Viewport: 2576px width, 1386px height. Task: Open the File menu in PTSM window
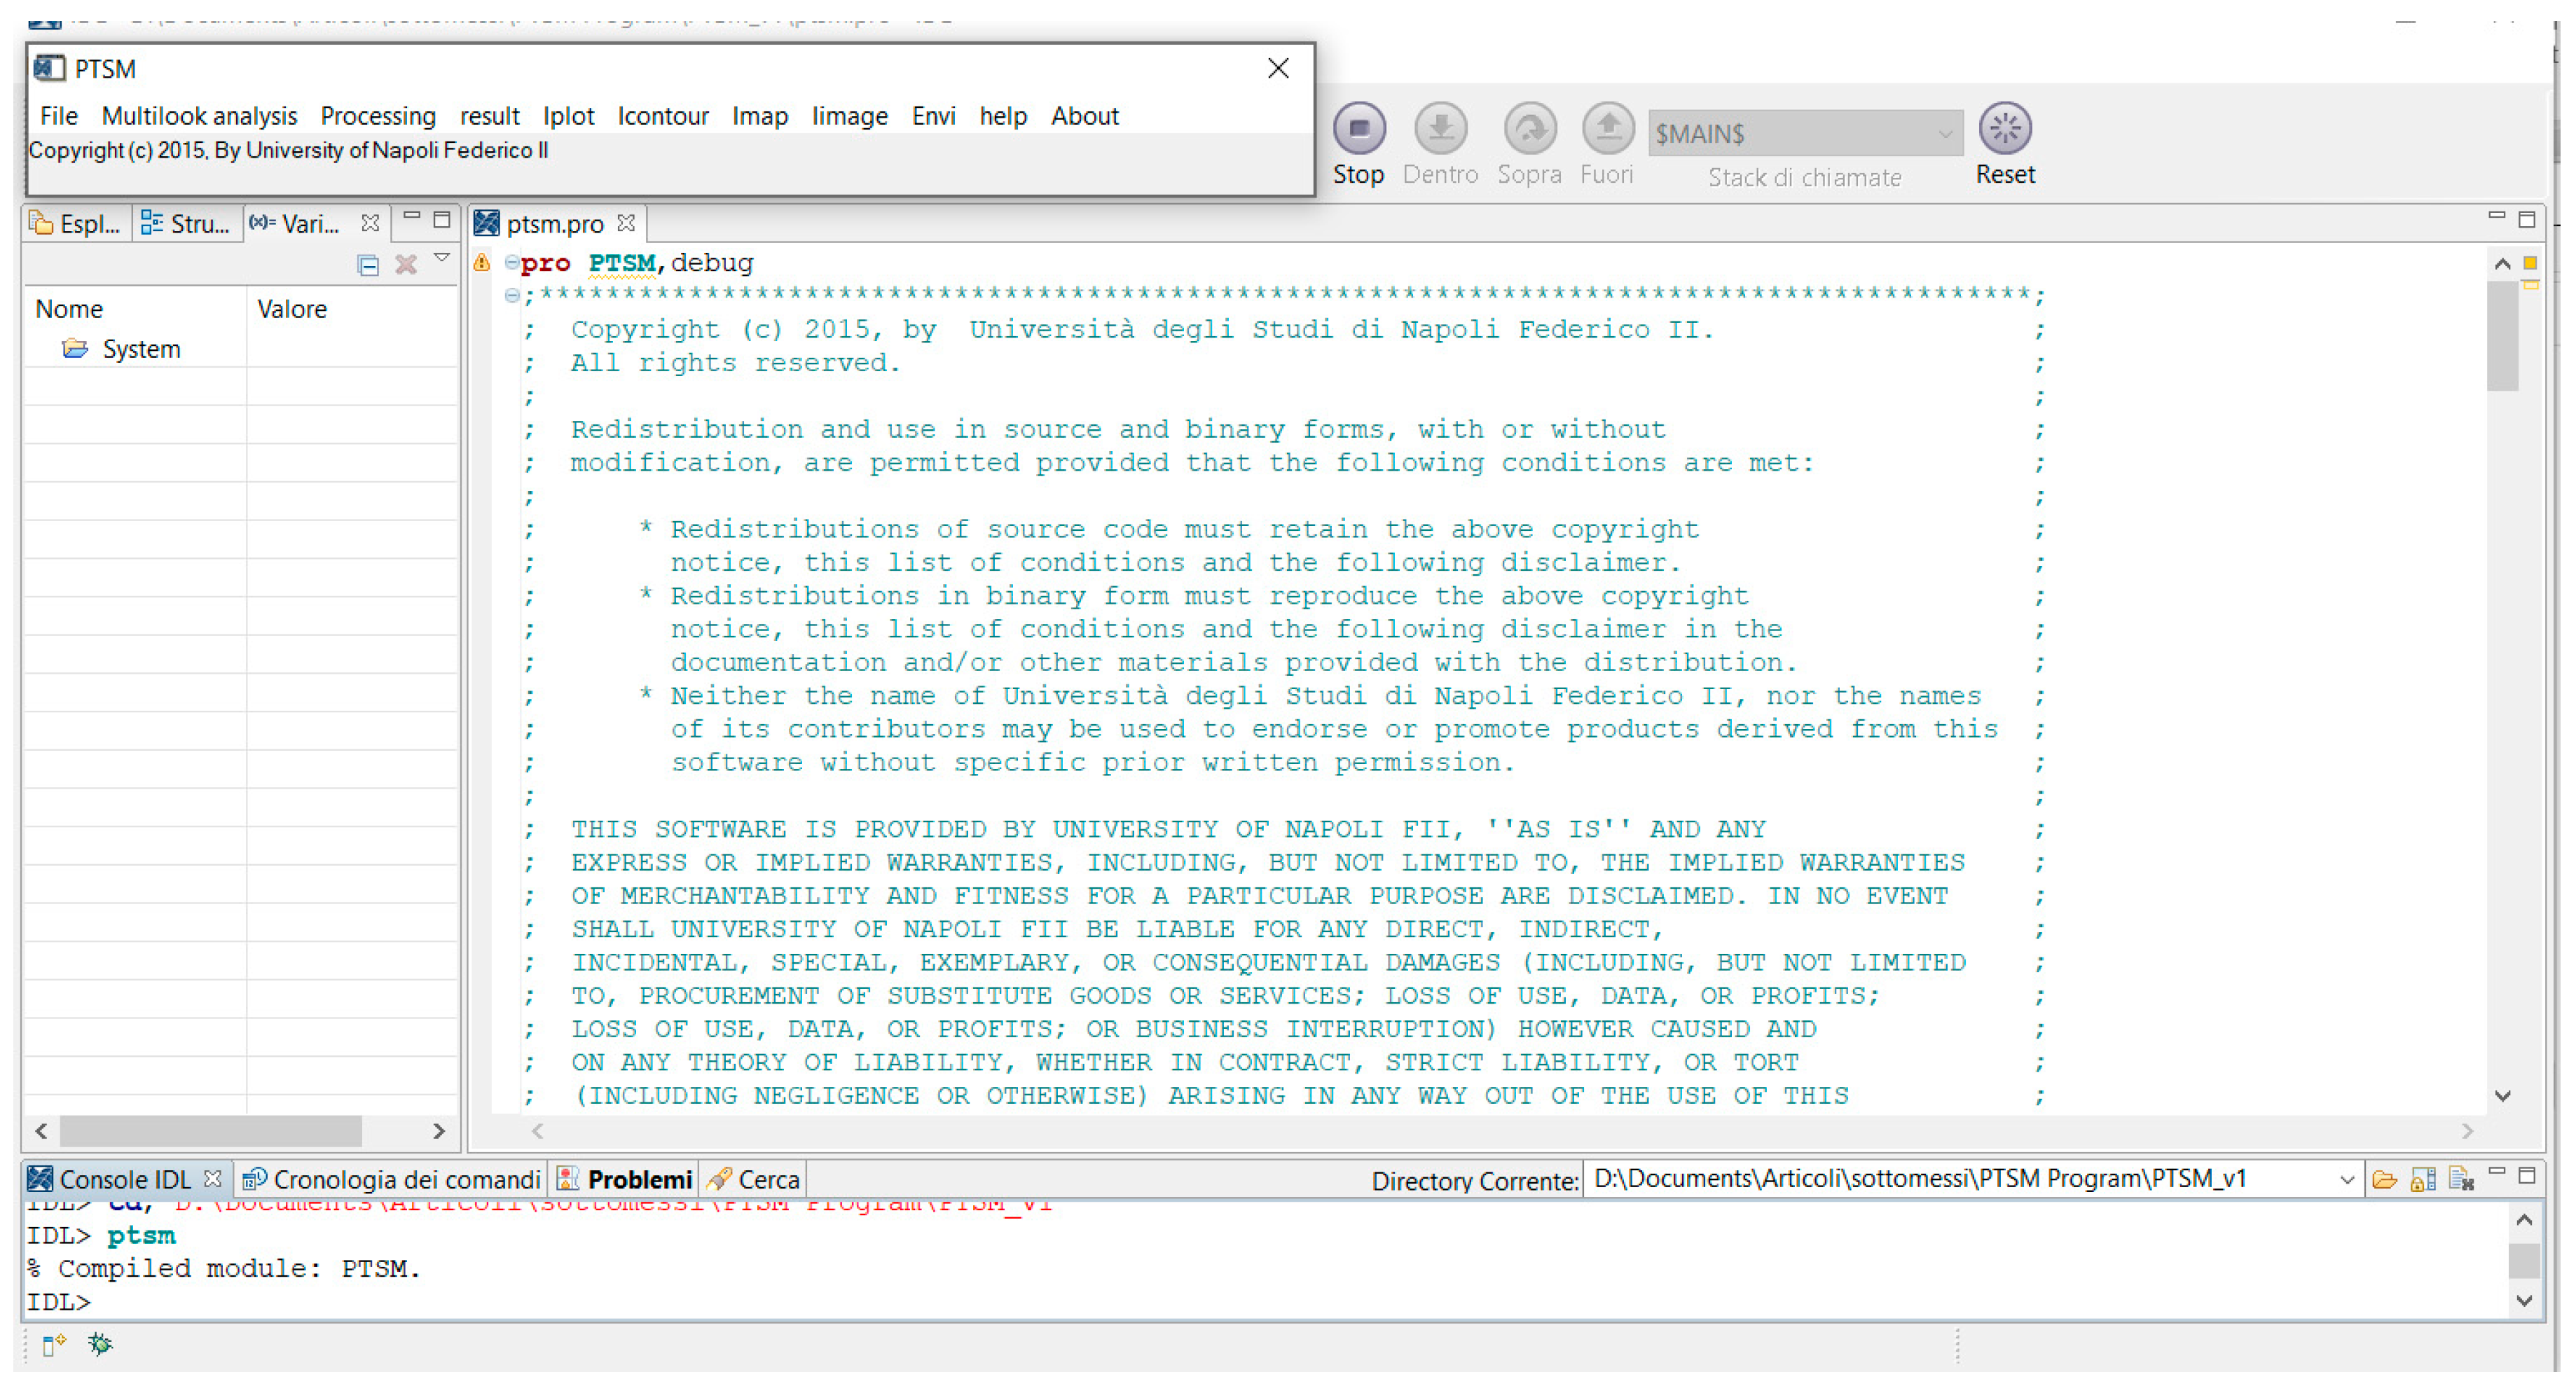pyautogui.click(x=59, y=116)
